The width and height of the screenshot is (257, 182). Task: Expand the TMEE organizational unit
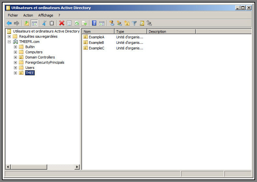tap(15, 73)
